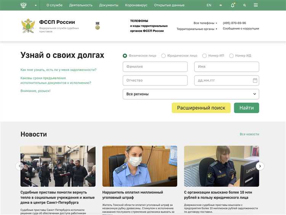The image size is (286, 215).
Task: Select the Номер ИП radio button
Action: [x=204, y=56]
